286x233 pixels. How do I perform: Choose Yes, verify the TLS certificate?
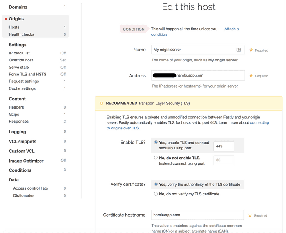click(156, 184)
